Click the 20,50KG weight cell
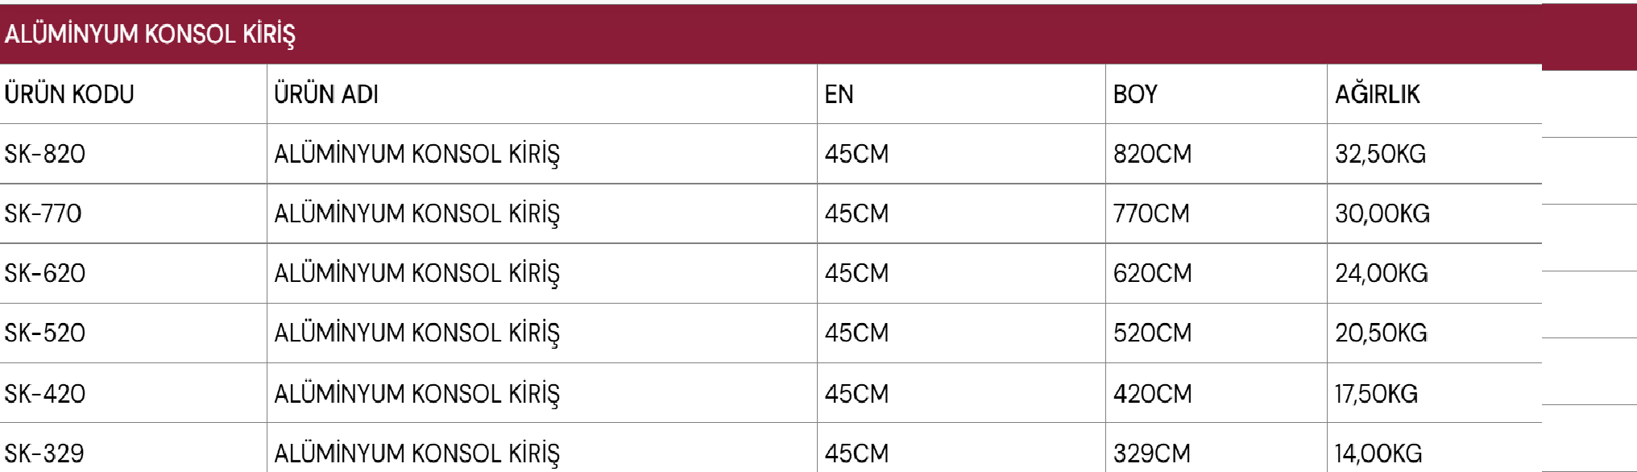This screenshot has width=1637, height=472. (1381, 333)
